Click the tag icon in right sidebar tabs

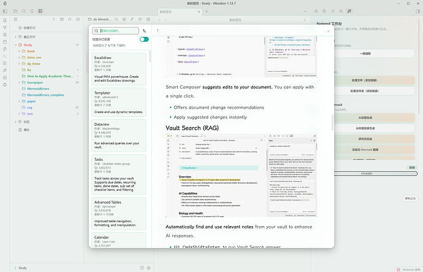click(324, 11)
